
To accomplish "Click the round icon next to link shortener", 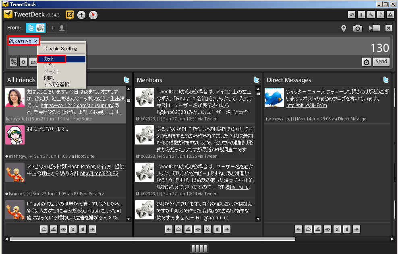I will pos(23,62).
